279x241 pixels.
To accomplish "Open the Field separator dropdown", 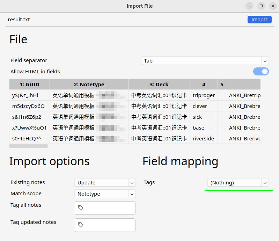I will [205, 61].
